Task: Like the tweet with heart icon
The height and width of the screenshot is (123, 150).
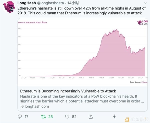Action: [67, 117]
